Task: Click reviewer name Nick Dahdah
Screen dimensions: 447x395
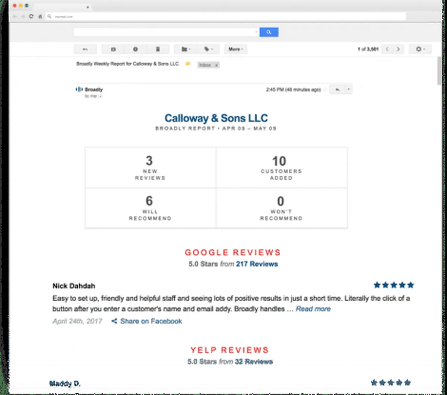Action: (74, 286)
